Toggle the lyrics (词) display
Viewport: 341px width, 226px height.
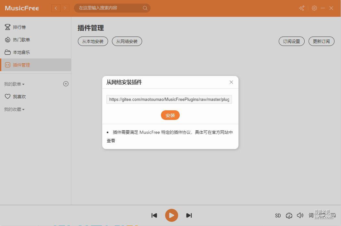tap(311, 215)
